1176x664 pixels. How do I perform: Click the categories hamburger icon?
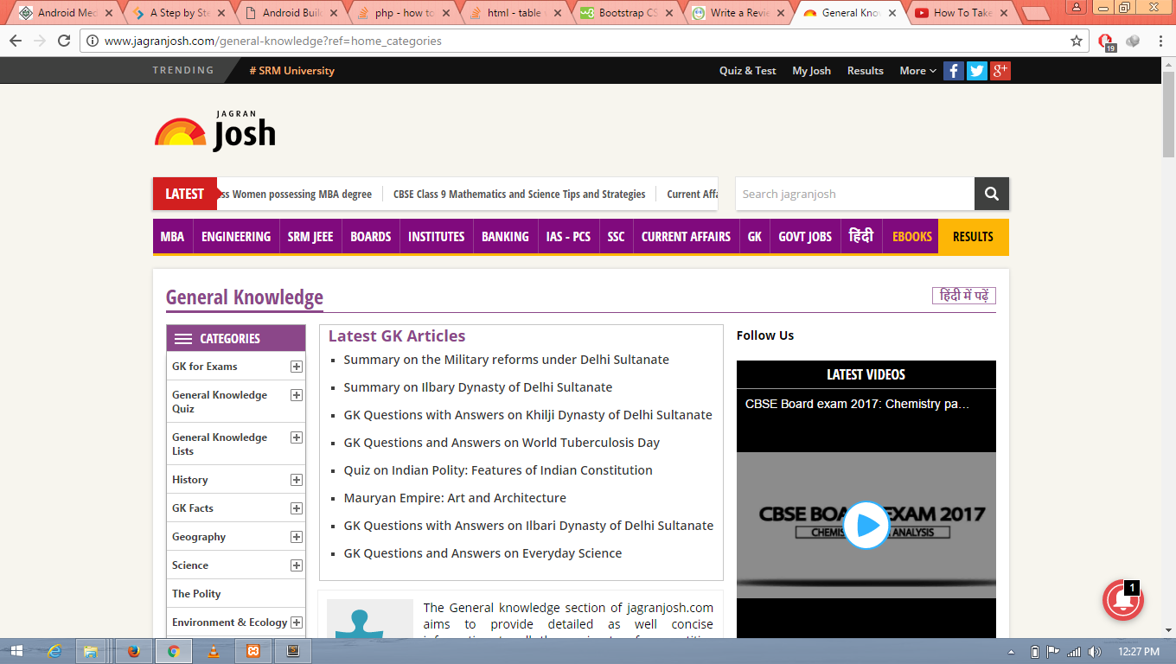click(183, 339)
